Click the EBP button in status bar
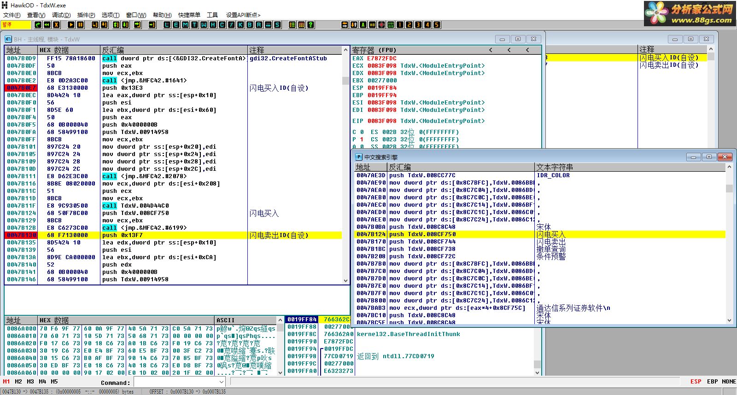Image resolution: width=737 pixels, height=395 pixels. (713, 382)
